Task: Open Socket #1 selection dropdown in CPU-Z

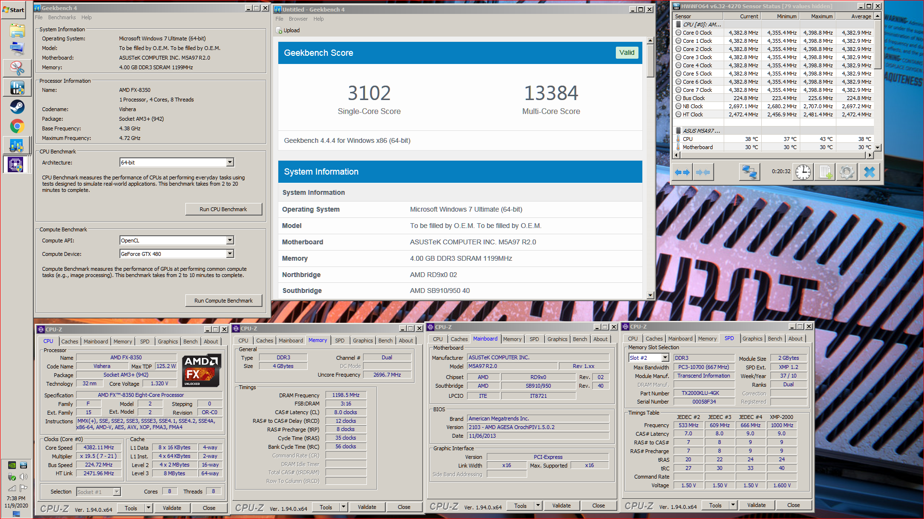Action: [117, 492]
